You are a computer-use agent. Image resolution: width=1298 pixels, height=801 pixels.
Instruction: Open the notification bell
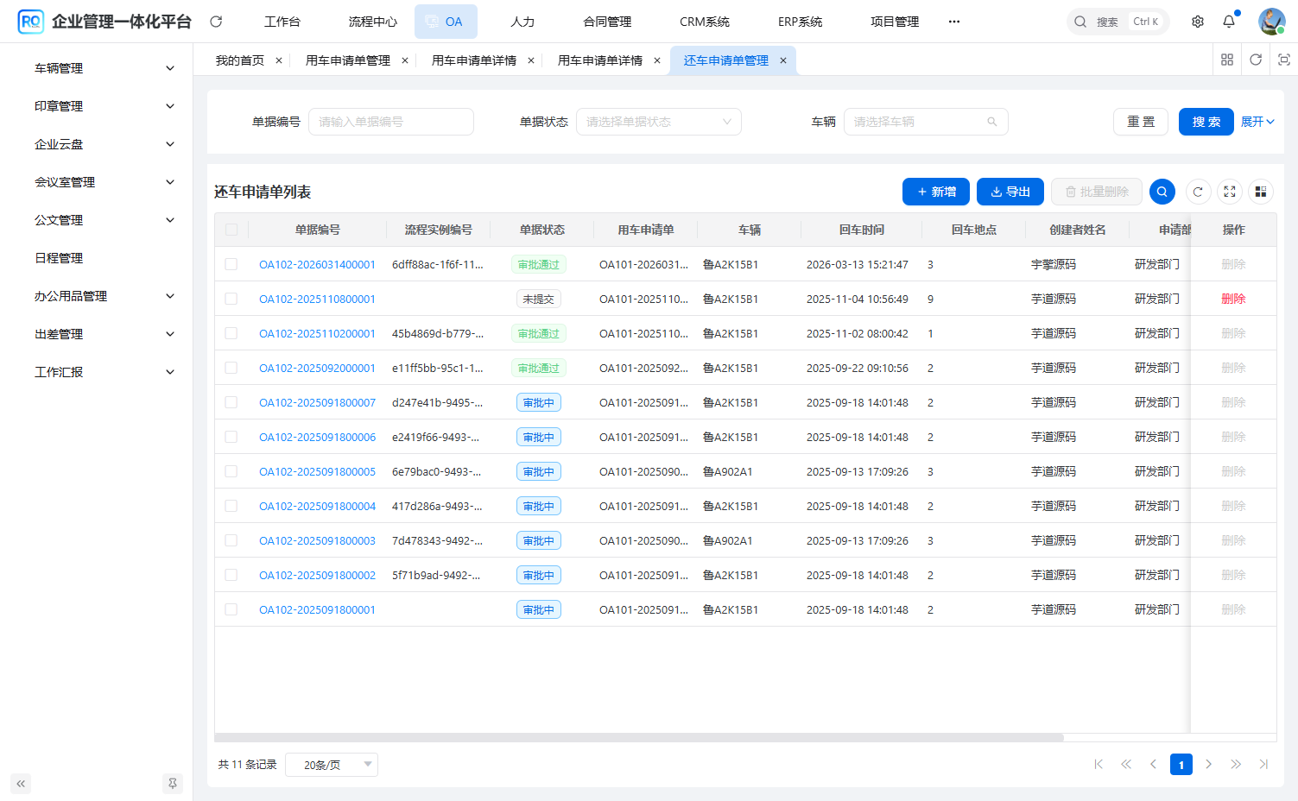click(1229, 22)
